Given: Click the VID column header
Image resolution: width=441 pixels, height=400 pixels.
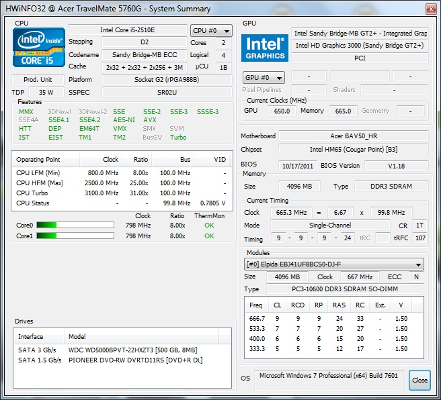Looking at the screenshot, I should pyautogui.click(x=212, y=160).
